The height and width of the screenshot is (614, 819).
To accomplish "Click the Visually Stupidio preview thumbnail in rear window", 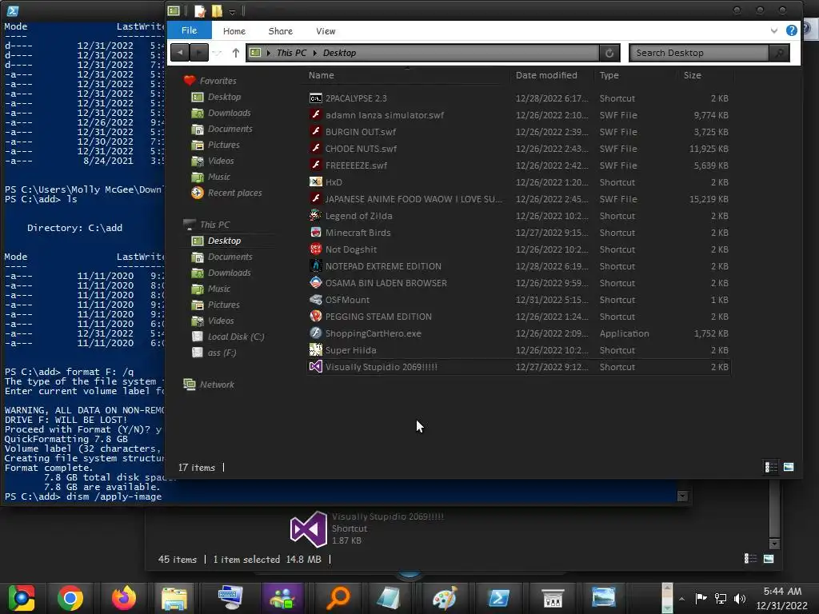I will coord(309,529).
